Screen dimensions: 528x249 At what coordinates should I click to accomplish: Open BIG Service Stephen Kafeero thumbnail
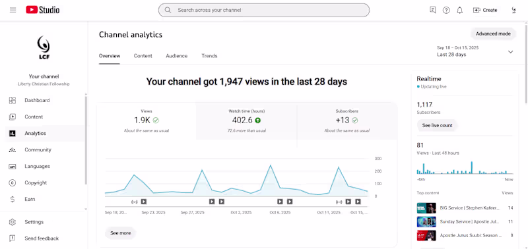(x=426, y=208)
